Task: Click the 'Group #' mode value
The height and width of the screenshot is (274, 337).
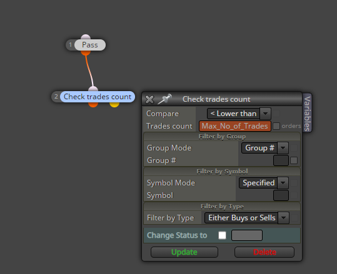Action: pyautogui.click(x=259, y=148)
